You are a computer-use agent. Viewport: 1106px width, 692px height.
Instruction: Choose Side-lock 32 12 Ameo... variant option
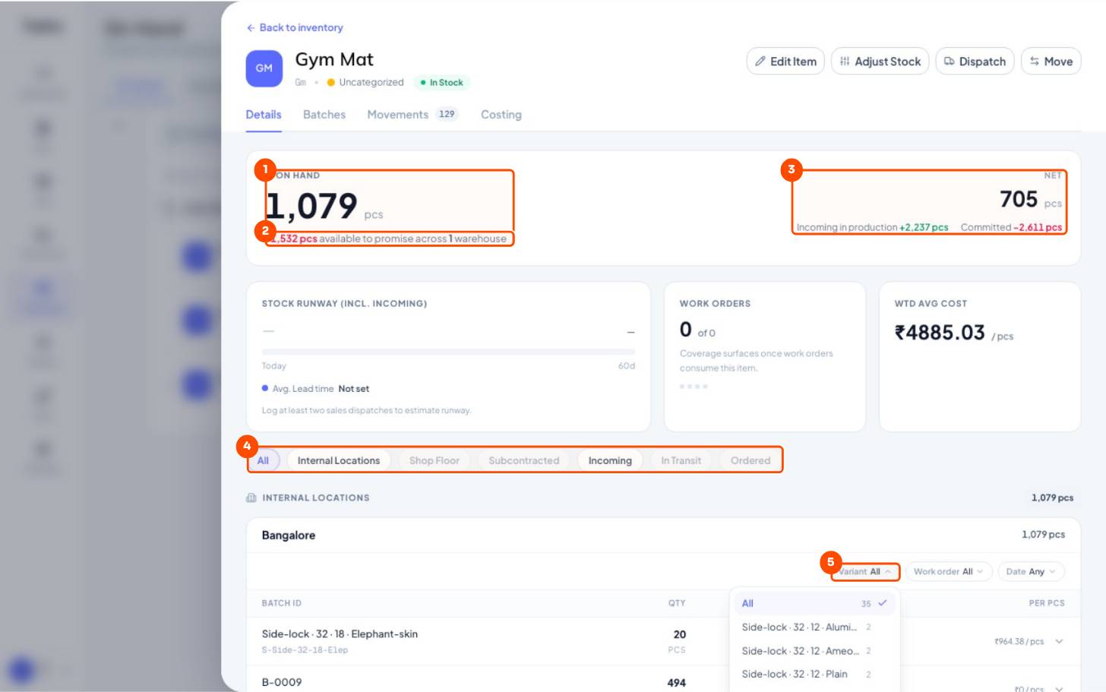click(x=814, y=651)
